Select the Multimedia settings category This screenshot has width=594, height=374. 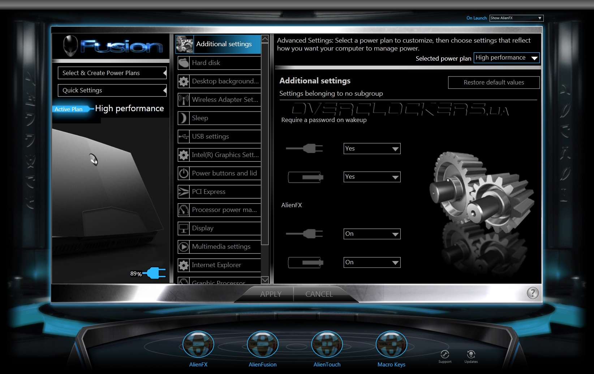point(219,247)
